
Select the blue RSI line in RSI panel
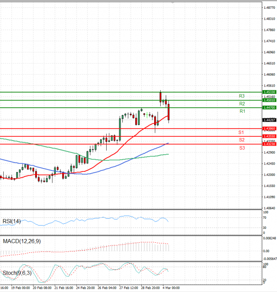pyautogui.click(x=84, y=221)
